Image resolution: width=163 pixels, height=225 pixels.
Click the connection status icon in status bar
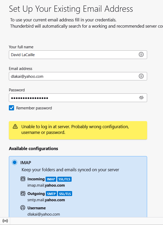click(x=5, y=221)
